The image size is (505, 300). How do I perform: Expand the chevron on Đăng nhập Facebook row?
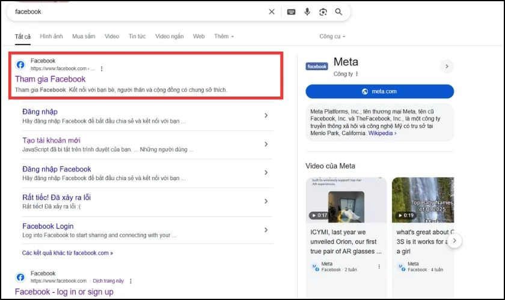pyautogui.click(x=266, y=173)
